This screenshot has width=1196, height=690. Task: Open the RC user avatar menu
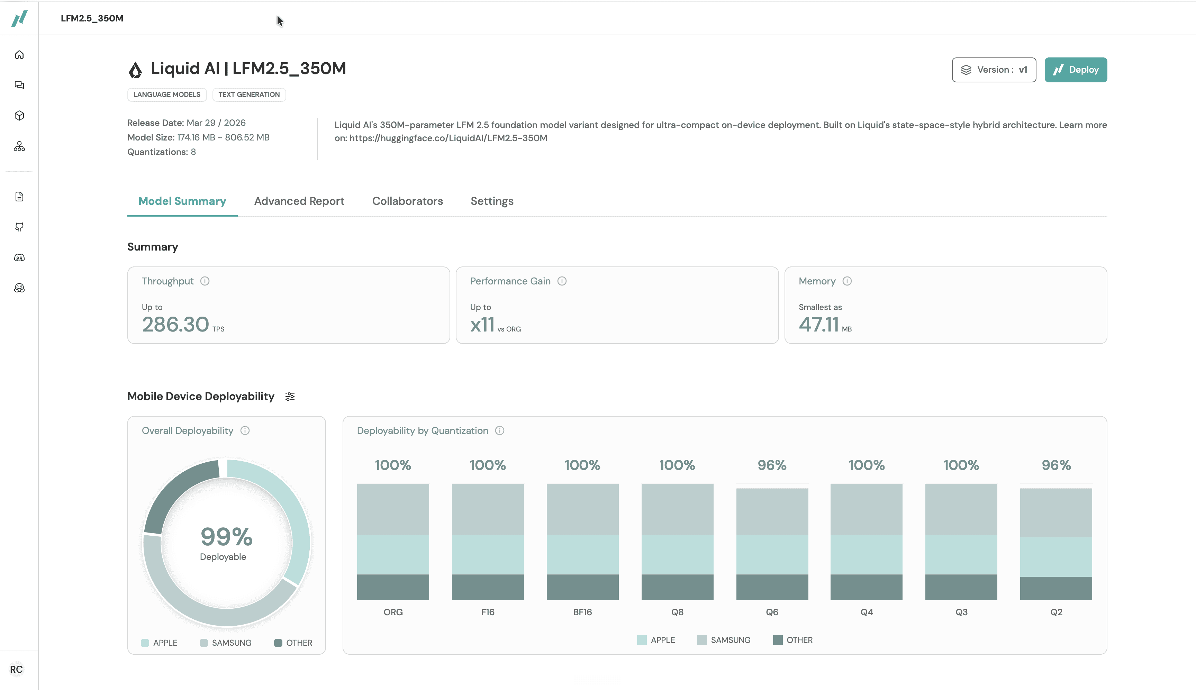pos(17,669)
